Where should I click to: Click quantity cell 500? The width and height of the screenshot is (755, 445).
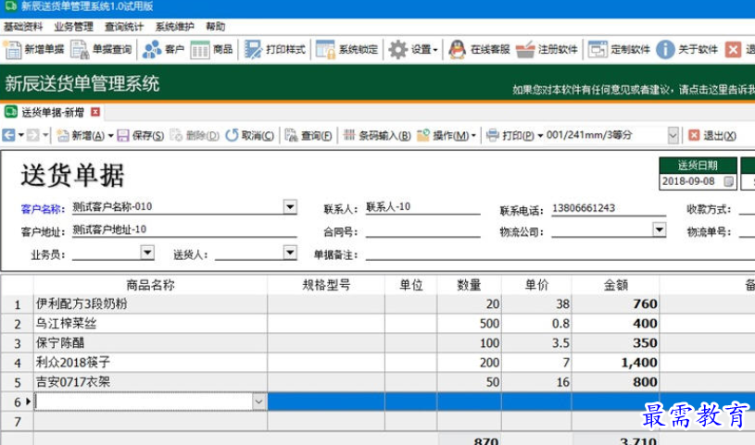(470, 324)
